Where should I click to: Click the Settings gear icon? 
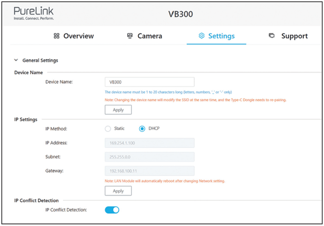pos(202,36)
